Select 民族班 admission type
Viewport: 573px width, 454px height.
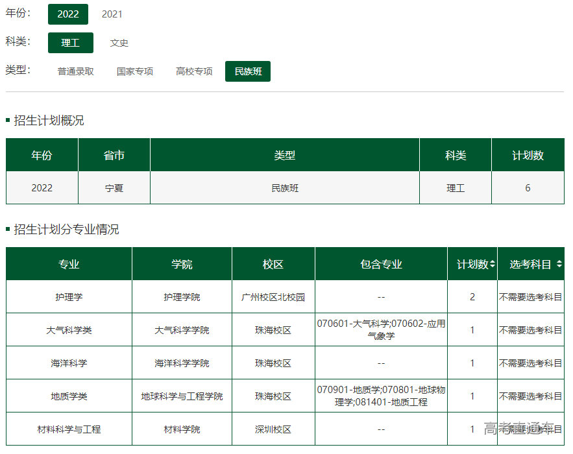pyautogui.click(x=248, y=71)
